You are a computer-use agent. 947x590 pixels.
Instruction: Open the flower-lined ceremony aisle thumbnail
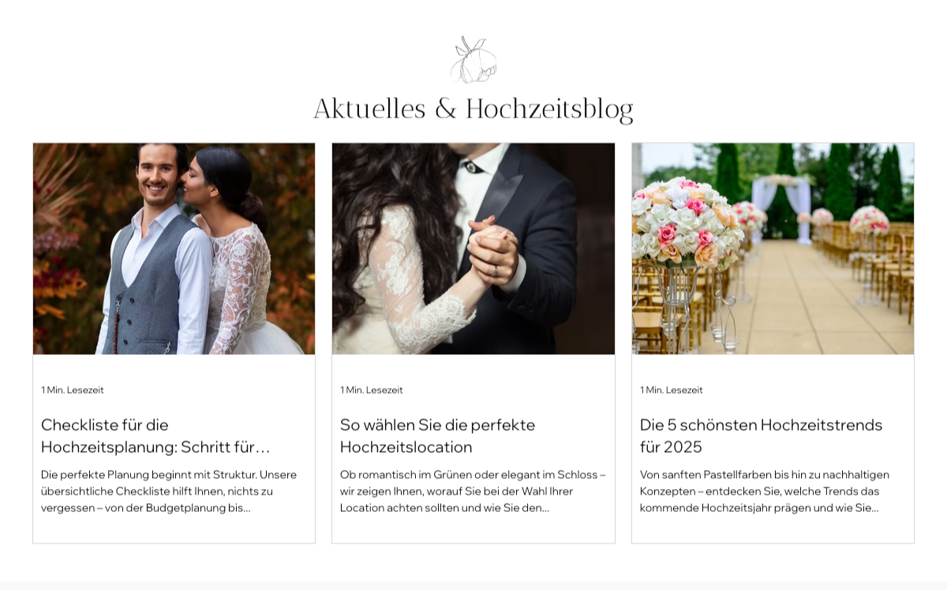773,248
